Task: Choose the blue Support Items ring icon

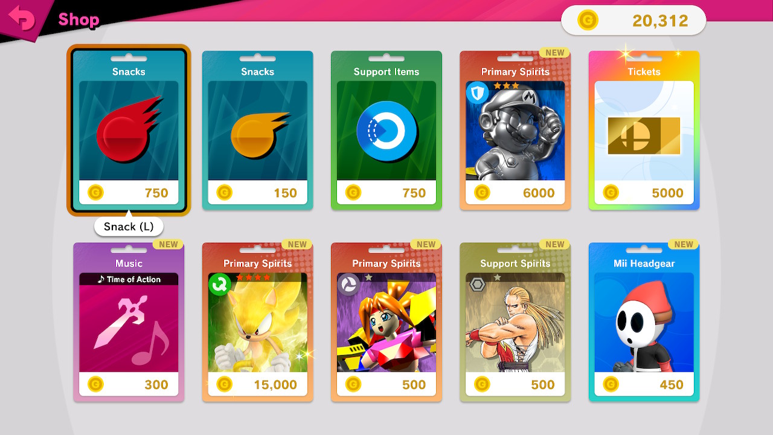Action: [386, 130]
